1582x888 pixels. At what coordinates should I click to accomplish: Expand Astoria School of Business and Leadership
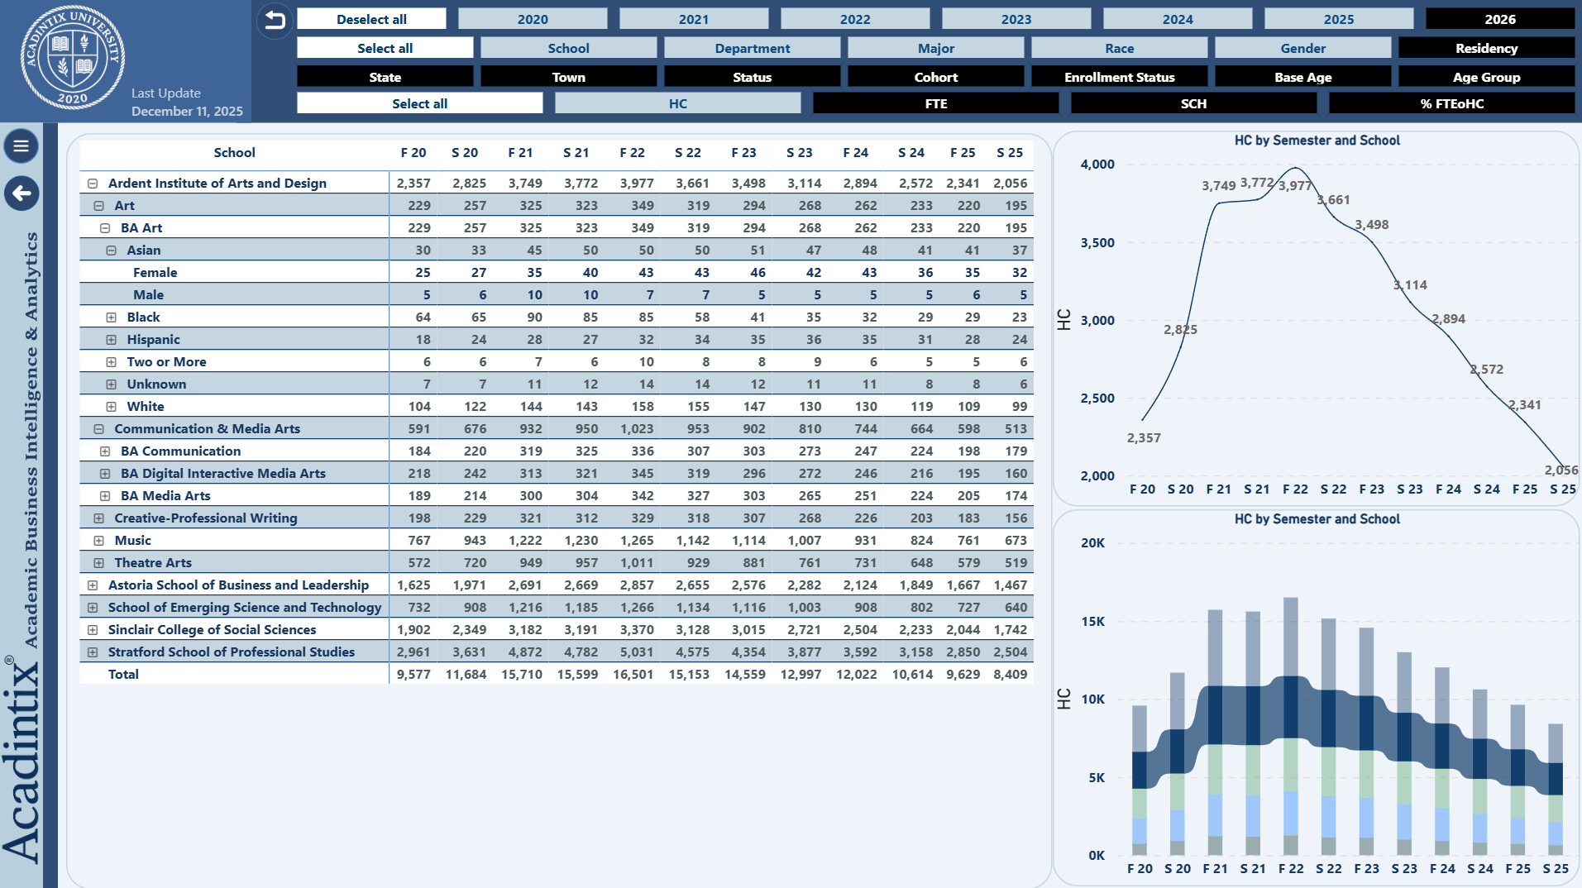click(93, 585)
